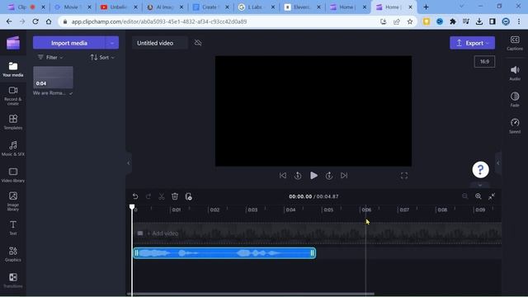This screenshot has height=297, width=528.
Task: Redo the last timeline action
Action: pos(148,196)
